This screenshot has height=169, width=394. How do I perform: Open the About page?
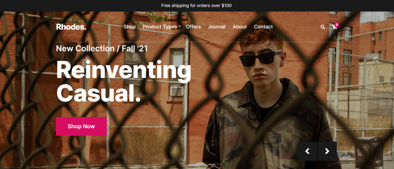(x=240, y=27)
